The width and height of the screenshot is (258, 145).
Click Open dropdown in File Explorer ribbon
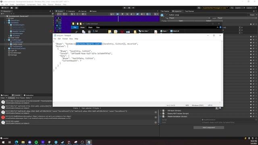click(x=164, y=31)
